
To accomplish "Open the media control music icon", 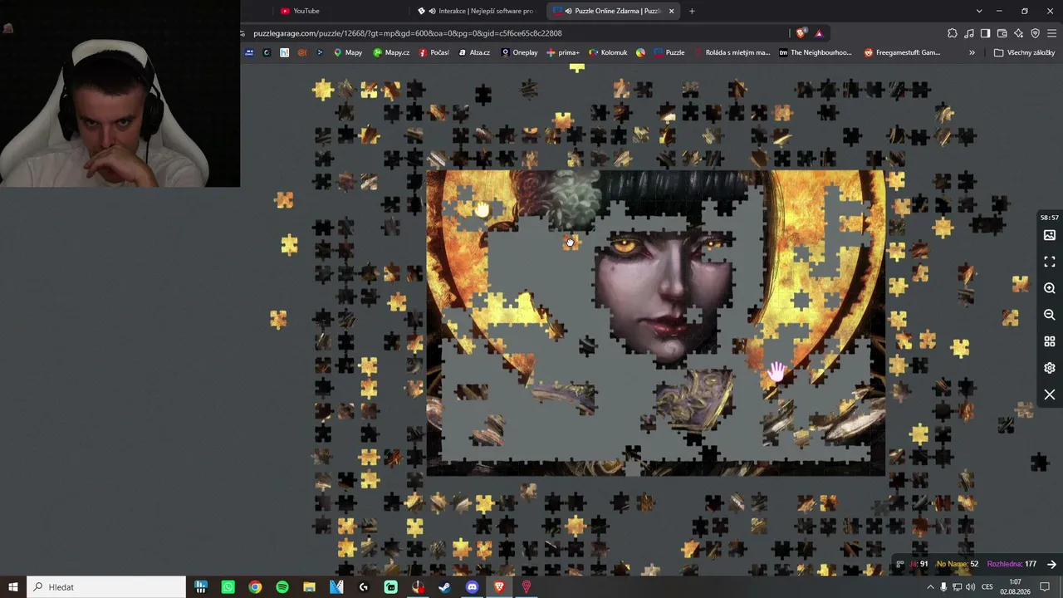I will pos(969,33).
